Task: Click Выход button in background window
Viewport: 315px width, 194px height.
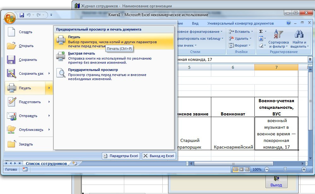Action: [x=276, y=182]
